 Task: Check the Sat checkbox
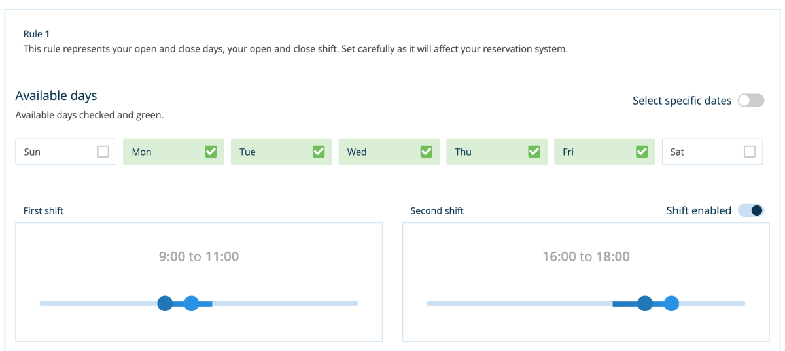[x=750, y=152]
